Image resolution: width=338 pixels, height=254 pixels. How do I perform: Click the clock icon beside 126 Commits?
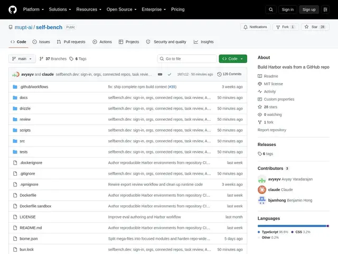[x=219, y=74]
